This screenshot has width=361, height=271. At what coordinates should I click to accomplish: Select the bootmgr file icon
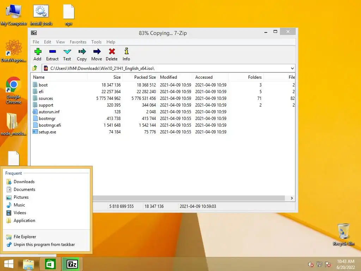pyautogui.click(x=35, y=119)
